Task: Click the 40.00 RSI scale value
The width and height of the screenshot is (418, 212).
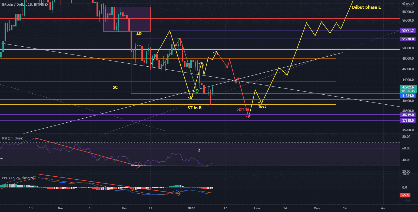Action: pos(406,160)
